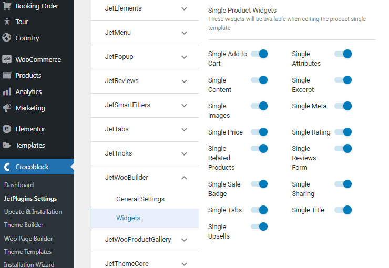
Task: Click the Tour star-person icon
Action: point(7,22)
